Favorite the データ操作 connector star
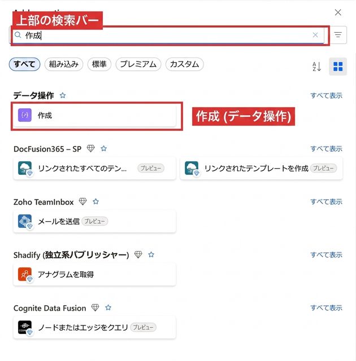Viewport: 356px width, 361px height. (63, 95)
